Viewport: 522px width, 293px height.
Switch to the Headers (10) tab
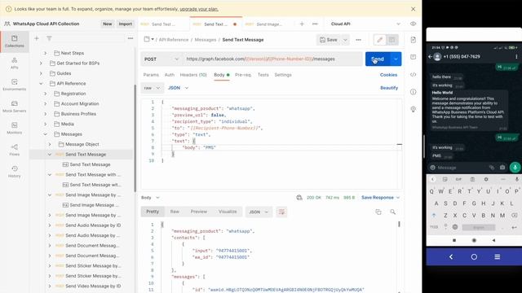click(x=193, y=75)
